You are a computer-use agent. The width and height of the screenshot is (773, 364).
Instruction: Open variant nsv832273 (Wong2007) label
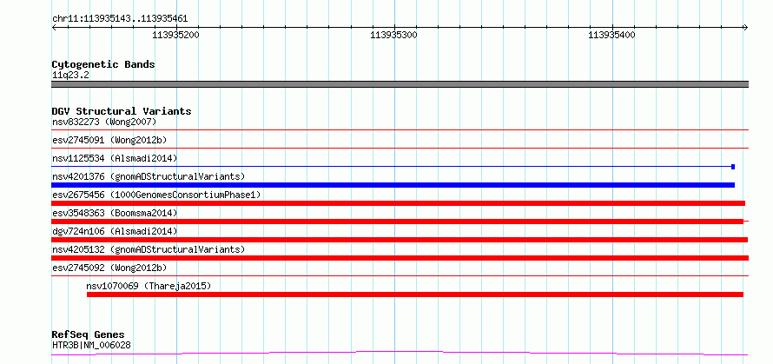[x=104, y=122]
